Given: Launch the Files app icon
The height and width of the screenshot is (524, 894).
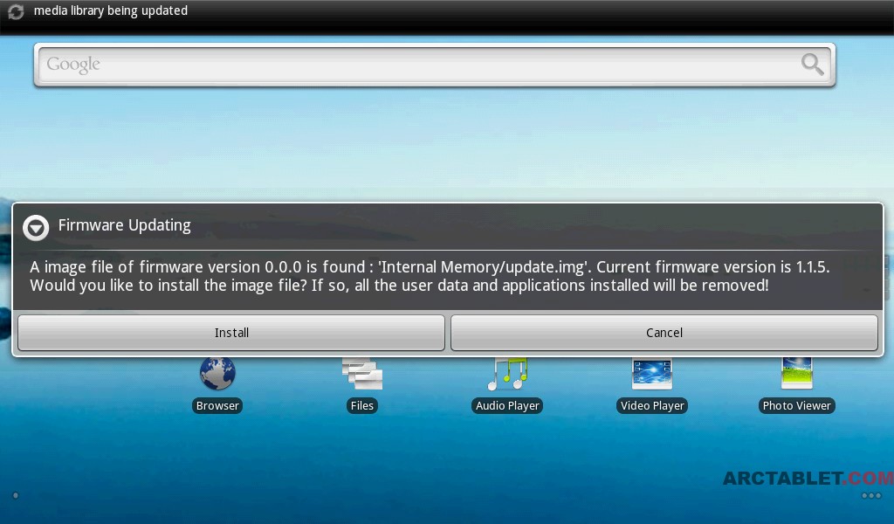Looking at the screenshot, I should coord(362,374).
